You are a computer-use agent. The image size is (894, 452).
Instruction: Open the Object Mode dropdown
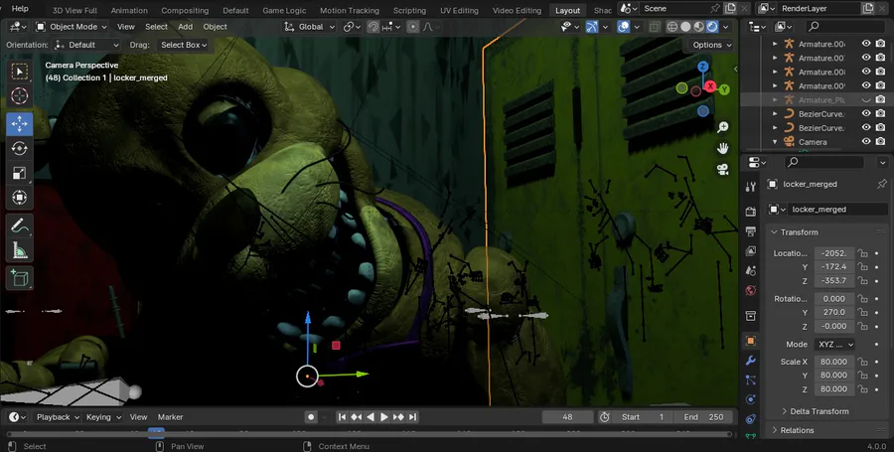coord(72,27)
